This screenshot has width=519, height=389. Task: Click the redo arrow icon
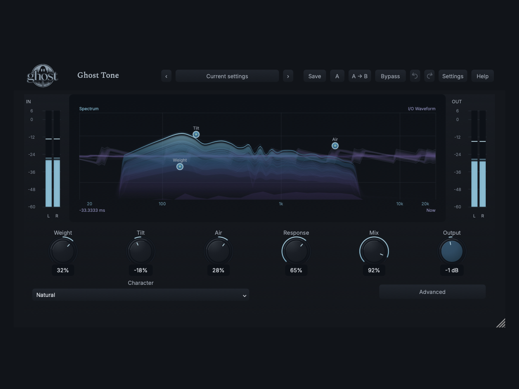click(429, 76)
